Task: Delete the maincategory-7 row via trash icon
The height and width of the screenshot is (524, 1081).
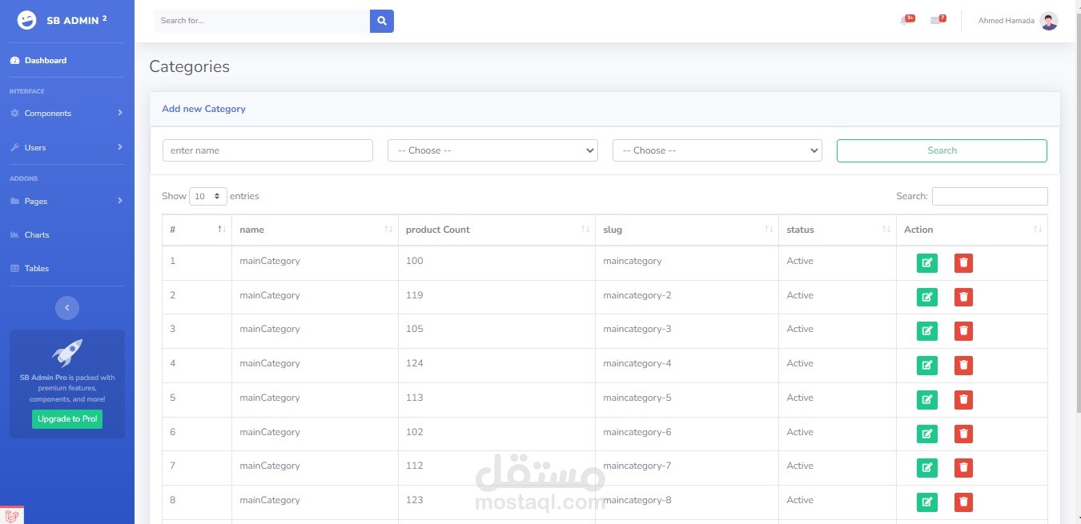Action: pos(964,468)
